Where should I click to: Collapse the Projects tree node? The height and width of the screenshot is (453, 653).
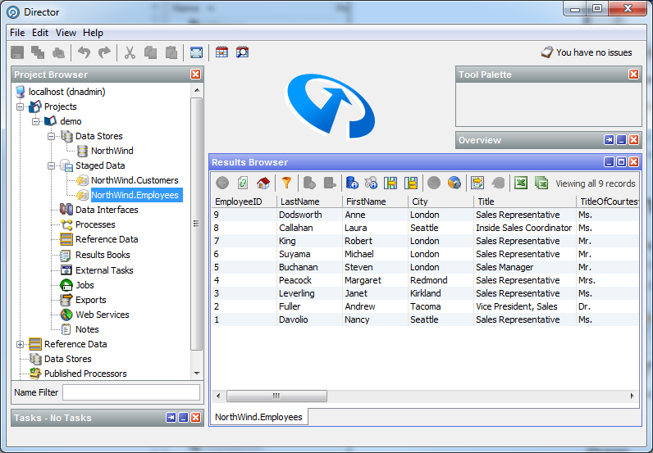click(x=20, y=107)
